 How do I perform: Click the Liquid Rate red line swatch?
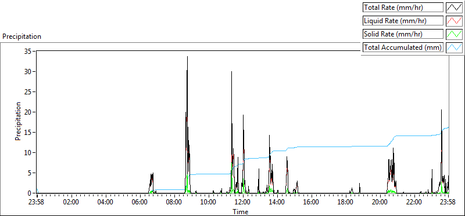point(454,21)
